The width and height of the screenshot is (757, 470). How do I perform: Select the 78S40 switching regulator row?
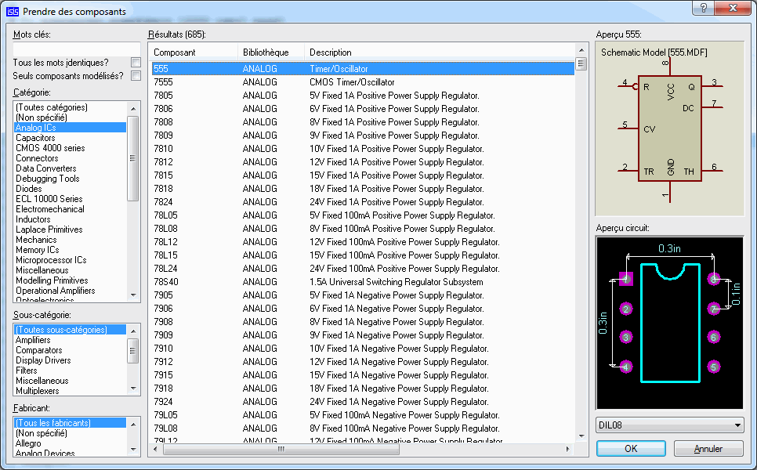363,282
